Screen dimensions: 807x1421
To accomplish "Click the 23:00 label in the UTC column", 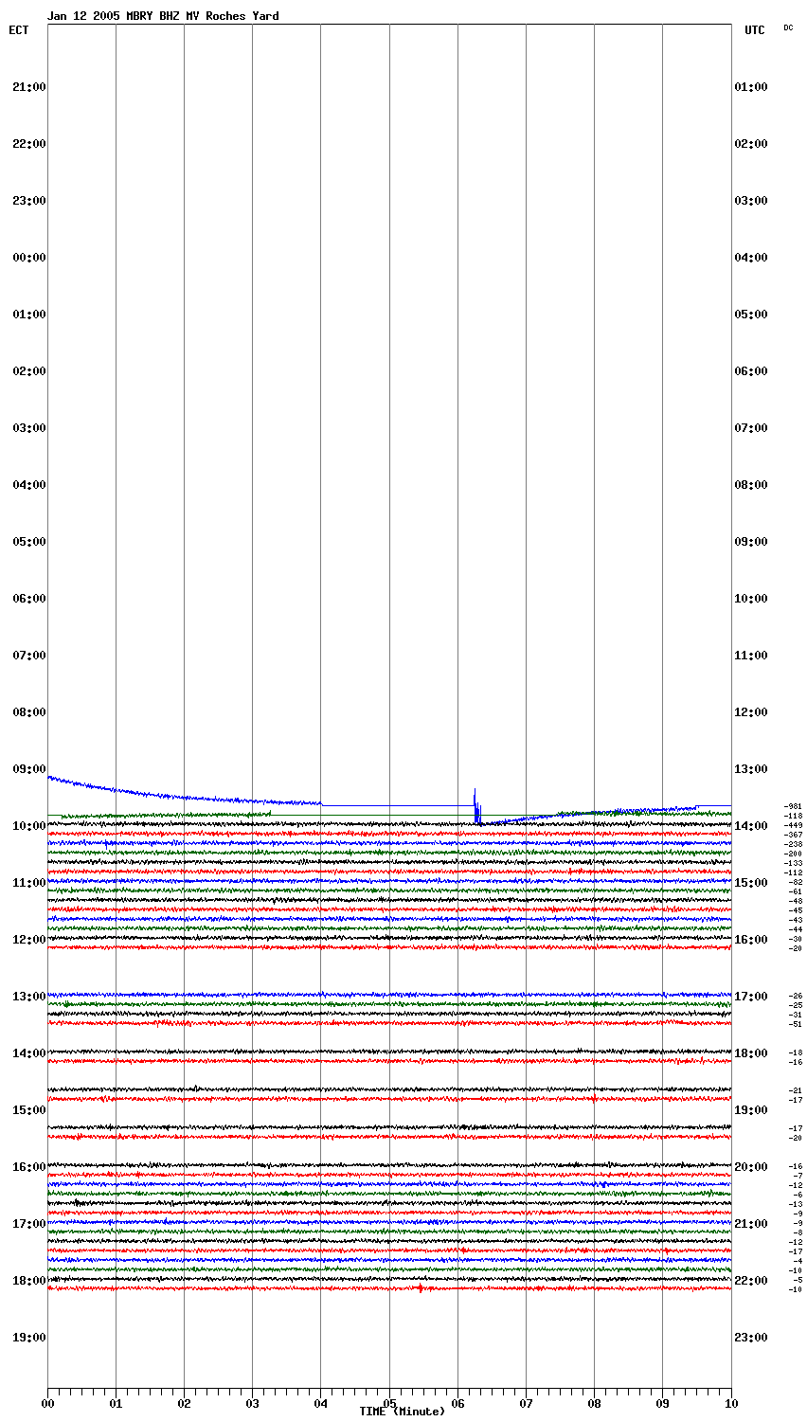I will pyautogui.click(x=751, y=1338).
